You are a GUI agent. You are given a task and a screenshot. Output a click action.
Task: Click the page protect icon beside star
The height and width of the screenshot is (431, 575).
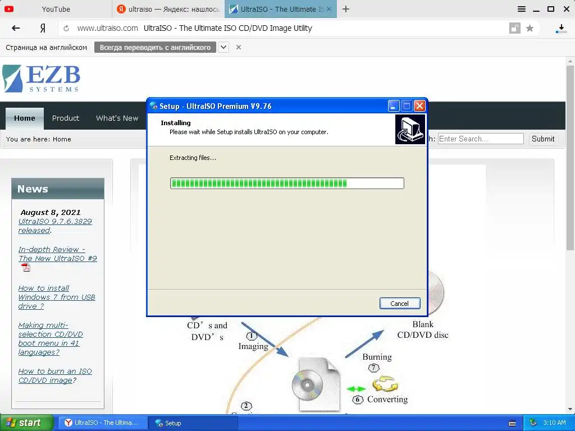(x=514, y=28)
